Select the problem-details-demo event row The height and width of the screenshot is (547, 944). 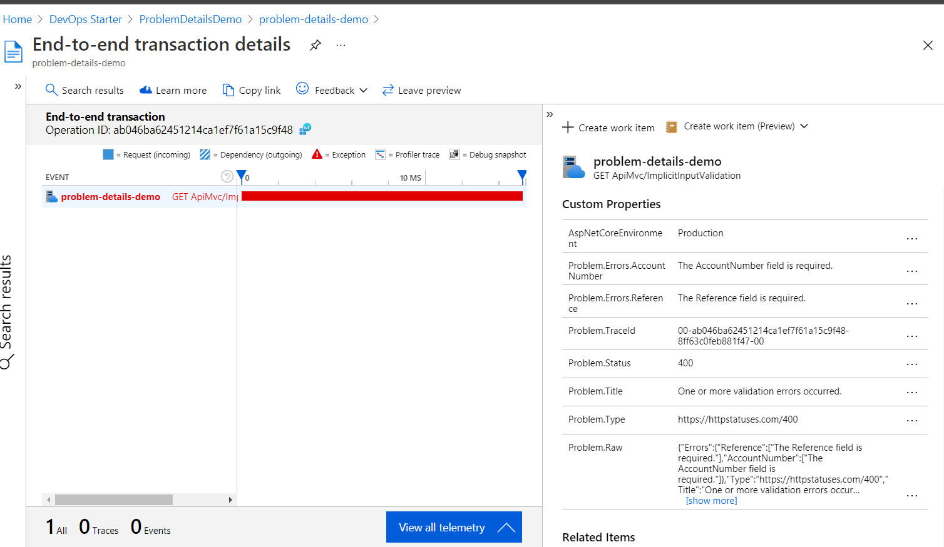[284, 196]
